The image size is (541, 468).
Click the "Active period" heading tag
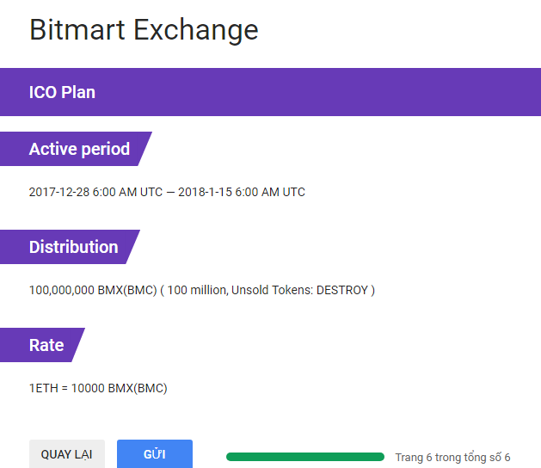tap(79, 149)
